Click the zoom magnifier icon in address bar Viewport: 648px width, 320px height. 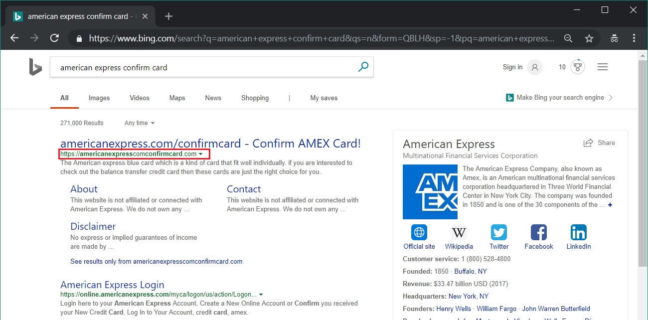(568, 38)
